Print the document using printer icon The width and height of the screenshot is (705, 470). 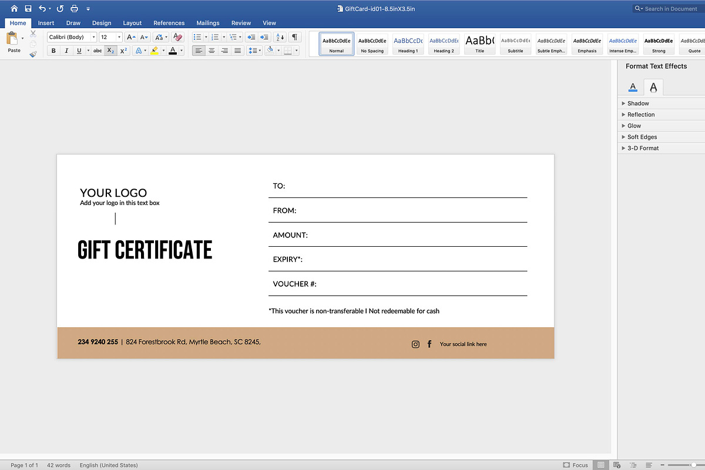tap(74, 8)
